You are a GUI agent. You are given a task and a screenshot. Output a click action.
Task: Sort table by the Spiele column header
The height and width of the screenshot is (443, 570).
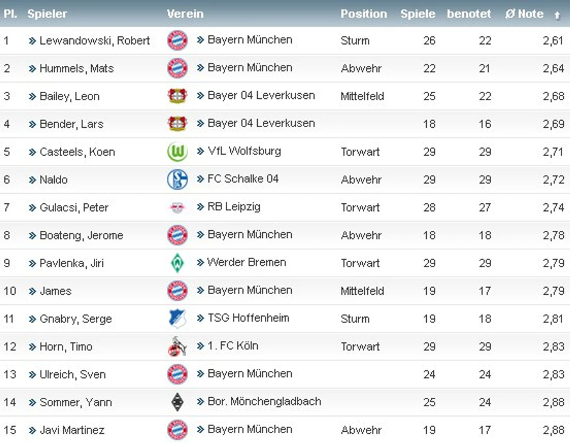pos(418,14)
